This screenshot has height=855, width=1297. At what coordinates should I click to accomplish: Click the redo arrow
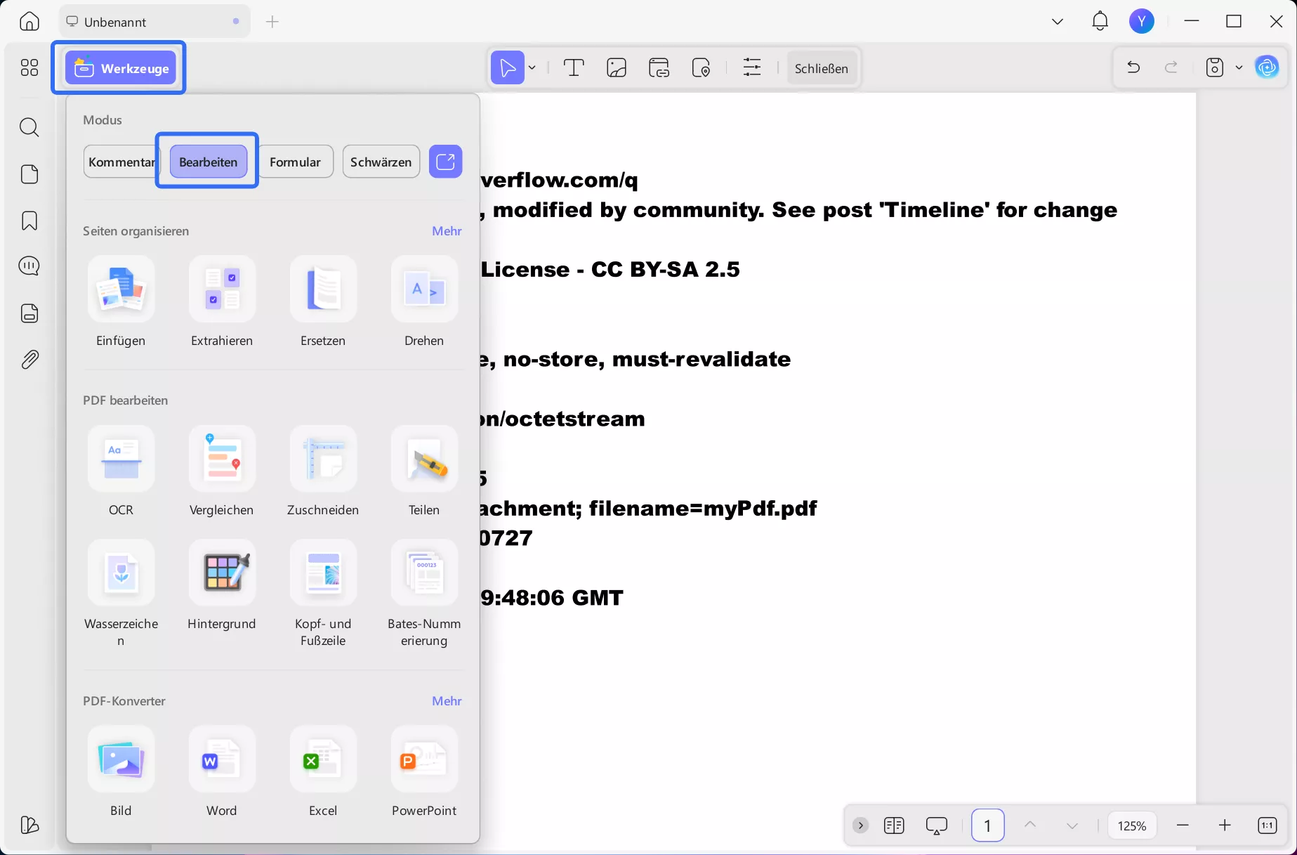click(x=1171, y=67)
